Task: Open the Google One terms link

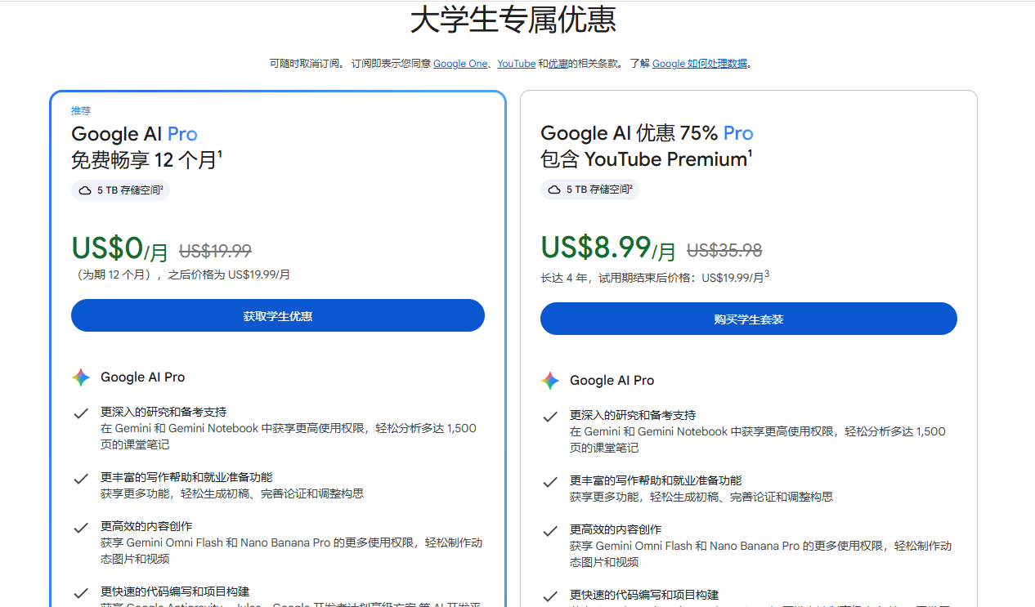Action: point(460,64)
